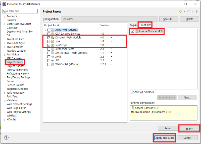Screen dimensions: 201x144
Task: Click the Project Facet column header
Action: (71, 25)
